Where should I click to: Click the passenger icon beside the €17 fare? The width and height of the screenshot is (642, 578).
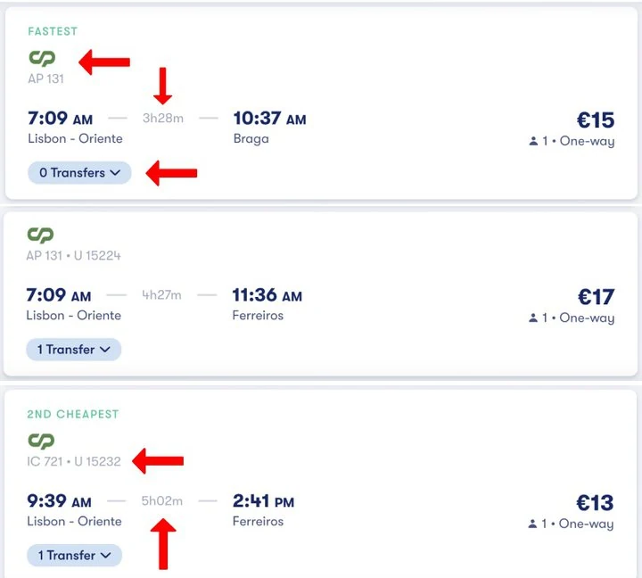(x=533, y=318)
